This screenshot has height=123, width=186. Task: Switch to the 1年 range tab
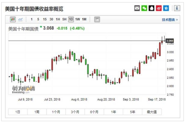point(114,112)
